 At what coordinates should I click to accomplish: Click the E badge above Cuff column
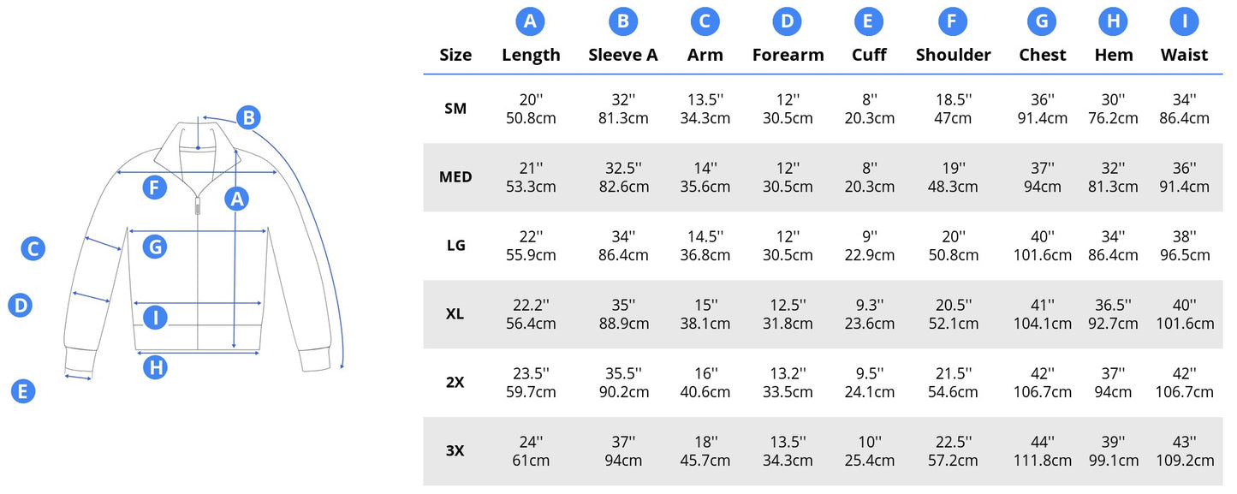click(868, 21)
